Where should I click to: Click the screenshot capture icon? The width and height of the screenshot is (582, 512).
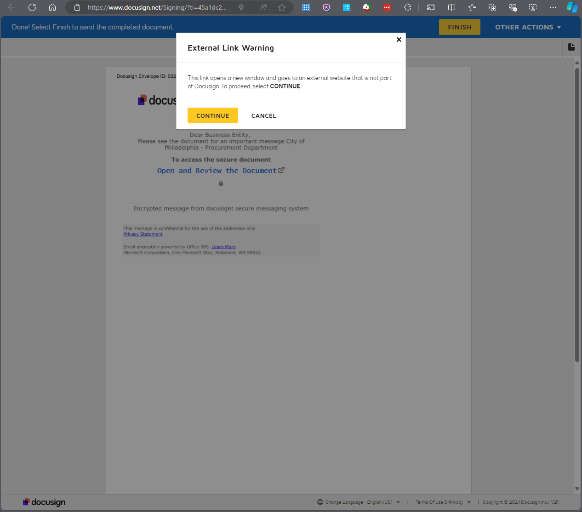pyautogui.click(x=533, y=7)
